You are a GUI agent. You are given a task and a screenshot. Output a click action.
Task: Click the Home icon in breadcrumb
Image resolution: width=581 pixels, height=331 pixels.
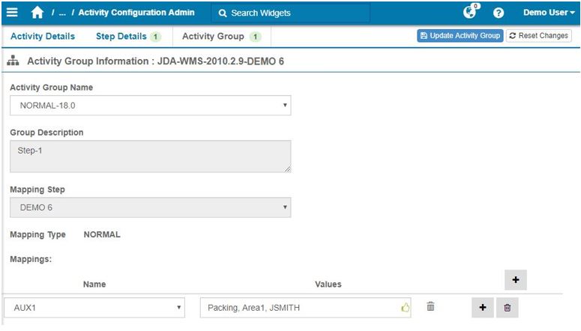tap(37, 13)
